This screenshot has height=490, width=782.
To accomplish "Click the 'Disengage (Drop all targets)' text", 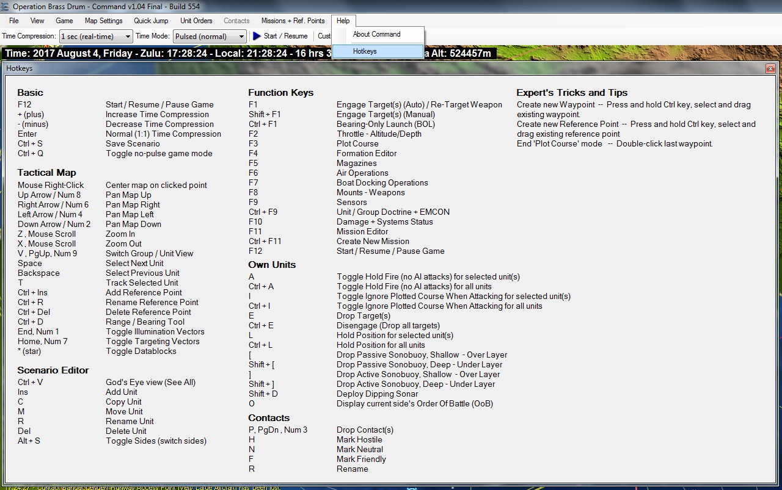I will tap(388, 325).
